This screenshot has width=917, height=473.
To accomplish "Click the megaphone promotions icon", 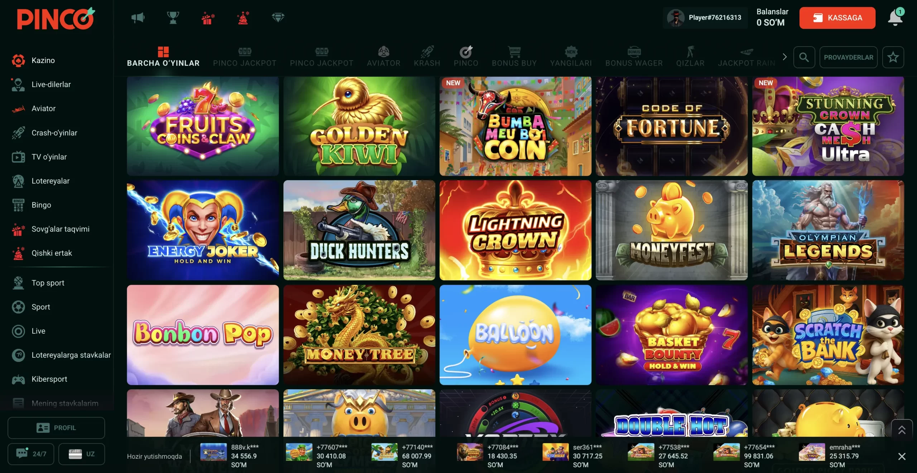I will click(138, 18).
